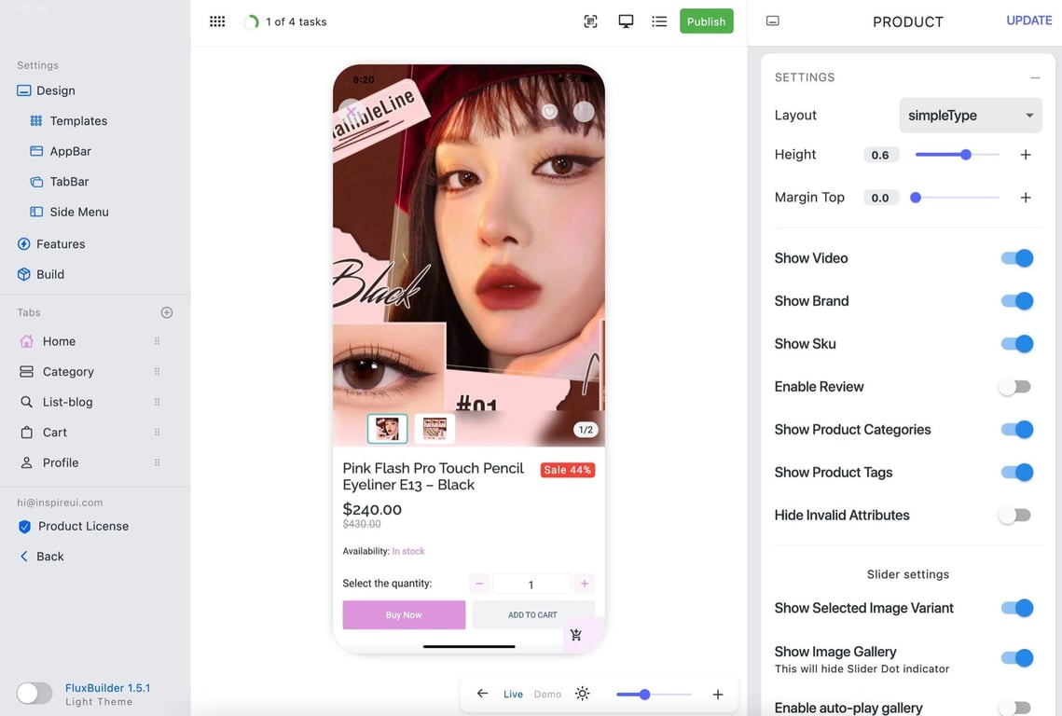Toggle Show Product Tags switch
Viewport: 1062px width, 716px height.
tap(1017, 472)
